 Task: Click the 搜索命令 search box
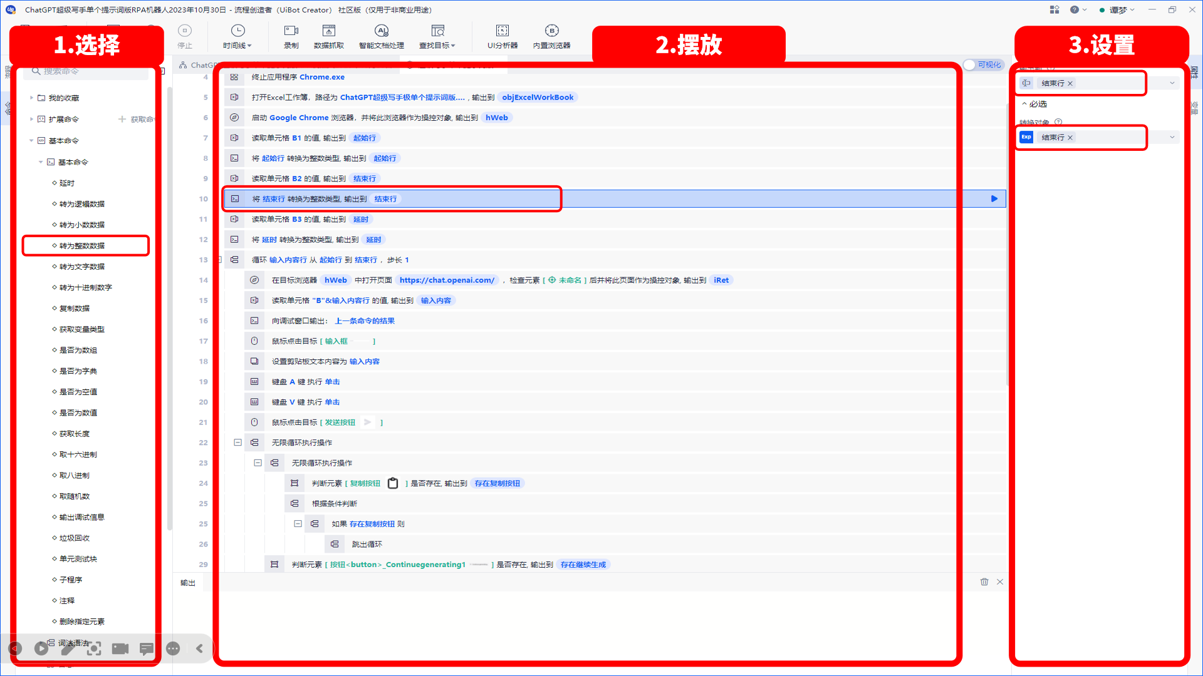(x=86, y=72)
